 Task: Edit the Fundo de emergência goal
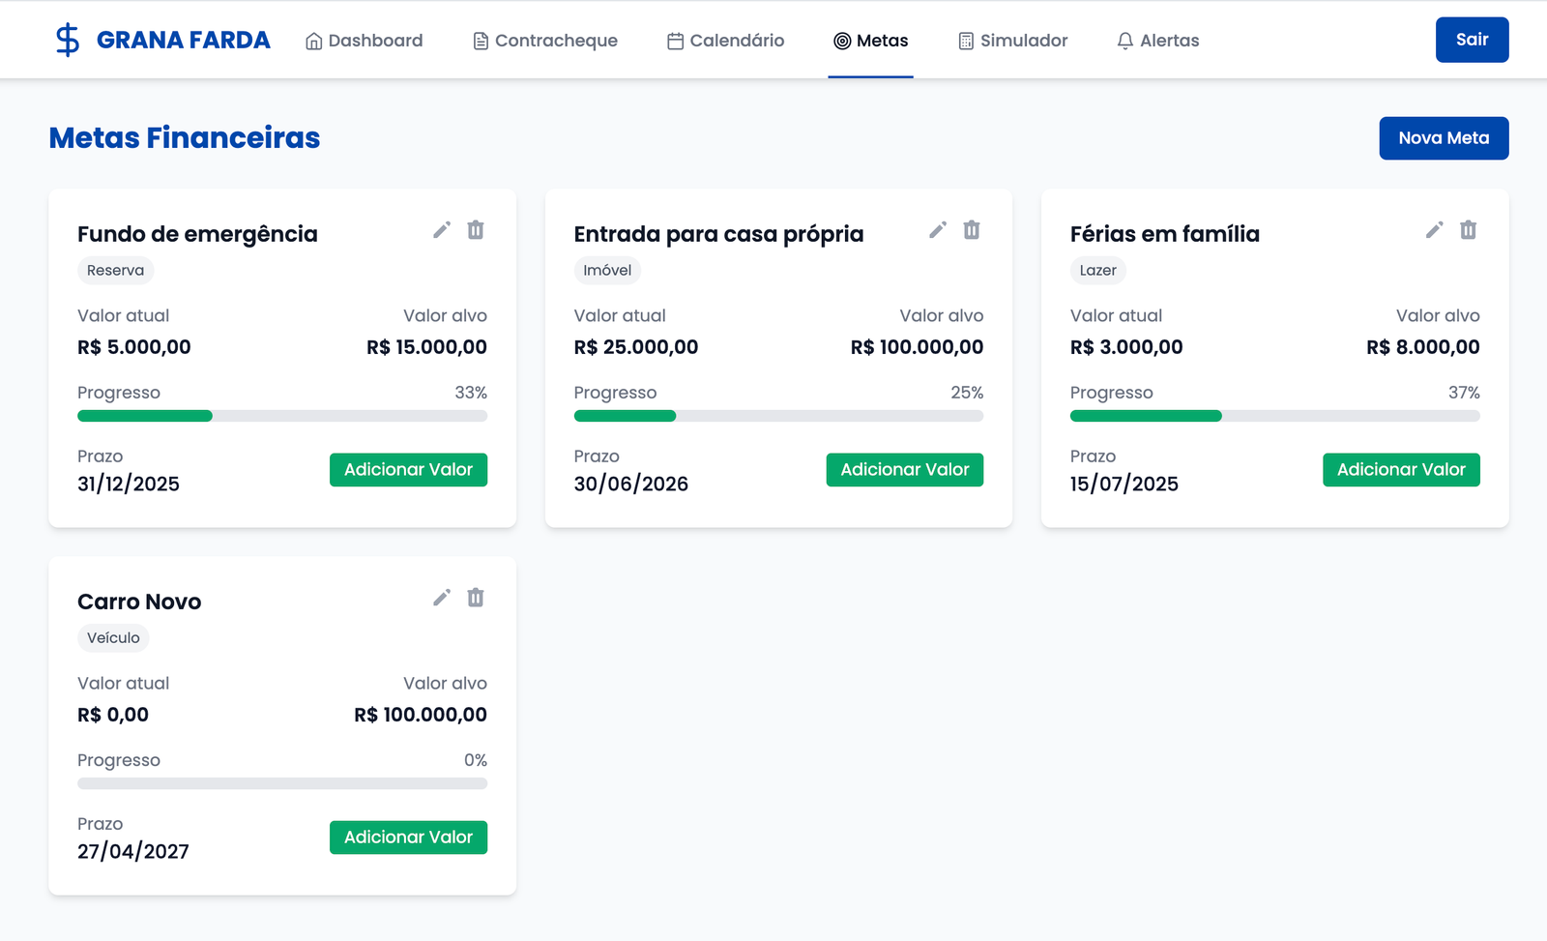click(x=442, y=230)
